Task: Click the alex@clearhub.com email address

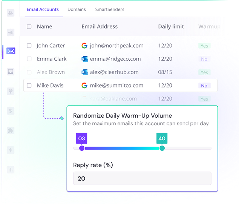Action: click(114, 72)
